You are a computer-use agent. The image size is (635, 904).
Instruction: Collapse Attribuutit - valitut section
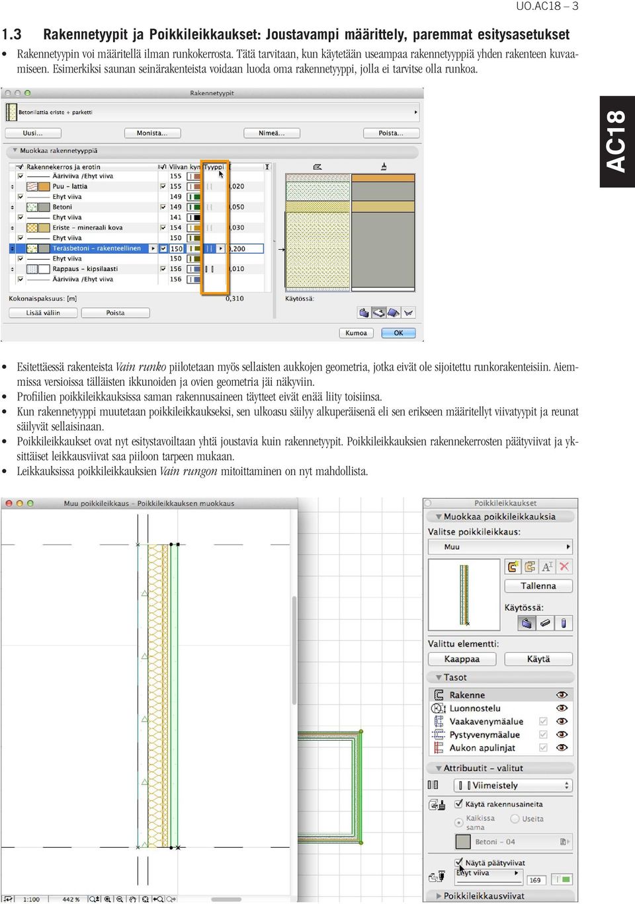(x=438, y=768)
